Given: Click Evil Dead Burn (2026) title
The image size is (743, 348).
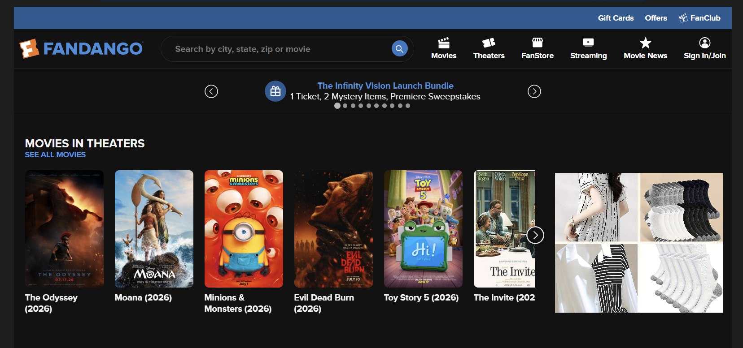Looking at the screenshot, I should coord(324,303).
